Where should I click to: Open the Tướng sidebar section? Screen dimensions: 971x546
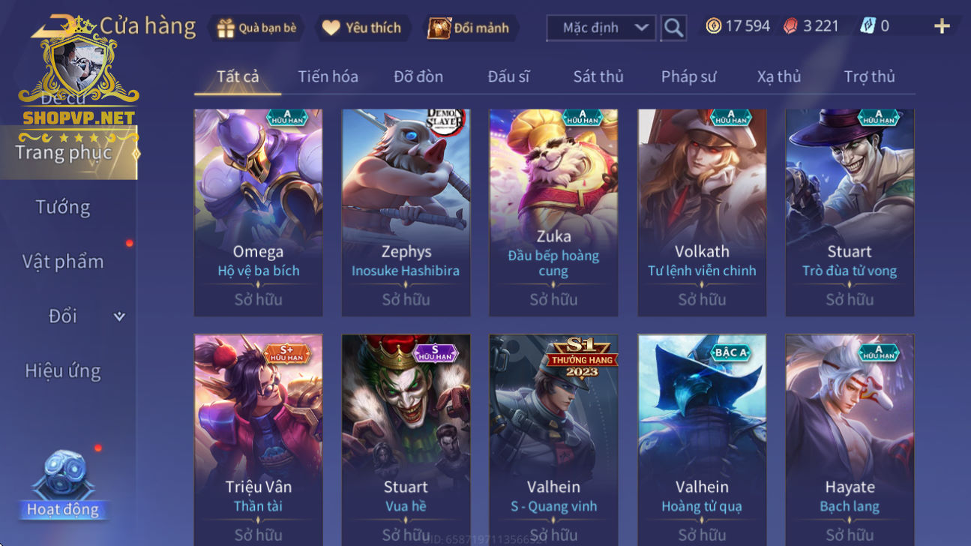[63, 207]
